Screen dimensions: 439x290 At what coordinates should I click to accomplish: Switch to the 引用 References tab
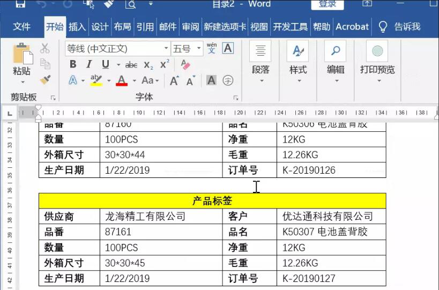pyautogui.click(x=145, y=27)
